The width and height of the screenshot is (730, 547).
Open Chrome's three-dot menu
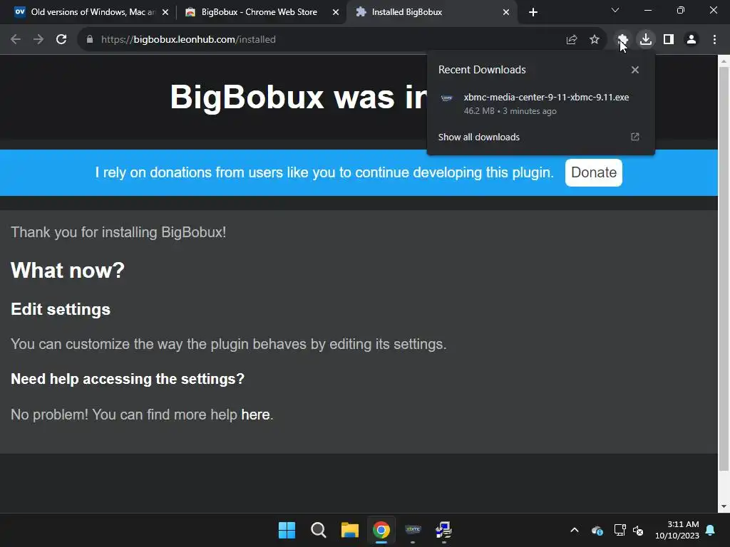point(714,40)
